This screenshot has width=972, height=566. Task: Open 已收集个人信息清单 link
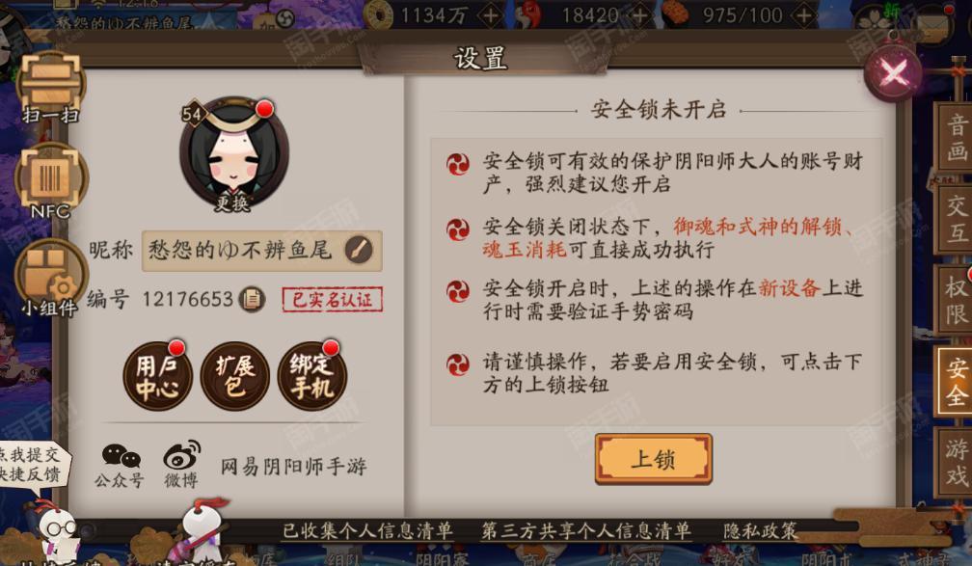pyautogui.click(x=367, y=531)
